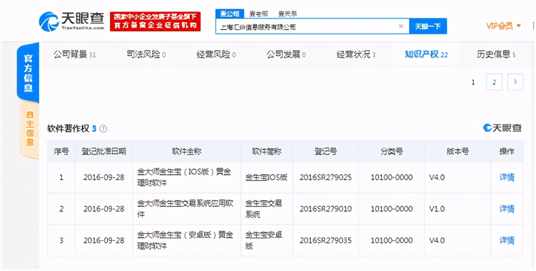Click the Tianyancha logo
This screenshot has width=536, height=271.
click(x=72, y=22)
